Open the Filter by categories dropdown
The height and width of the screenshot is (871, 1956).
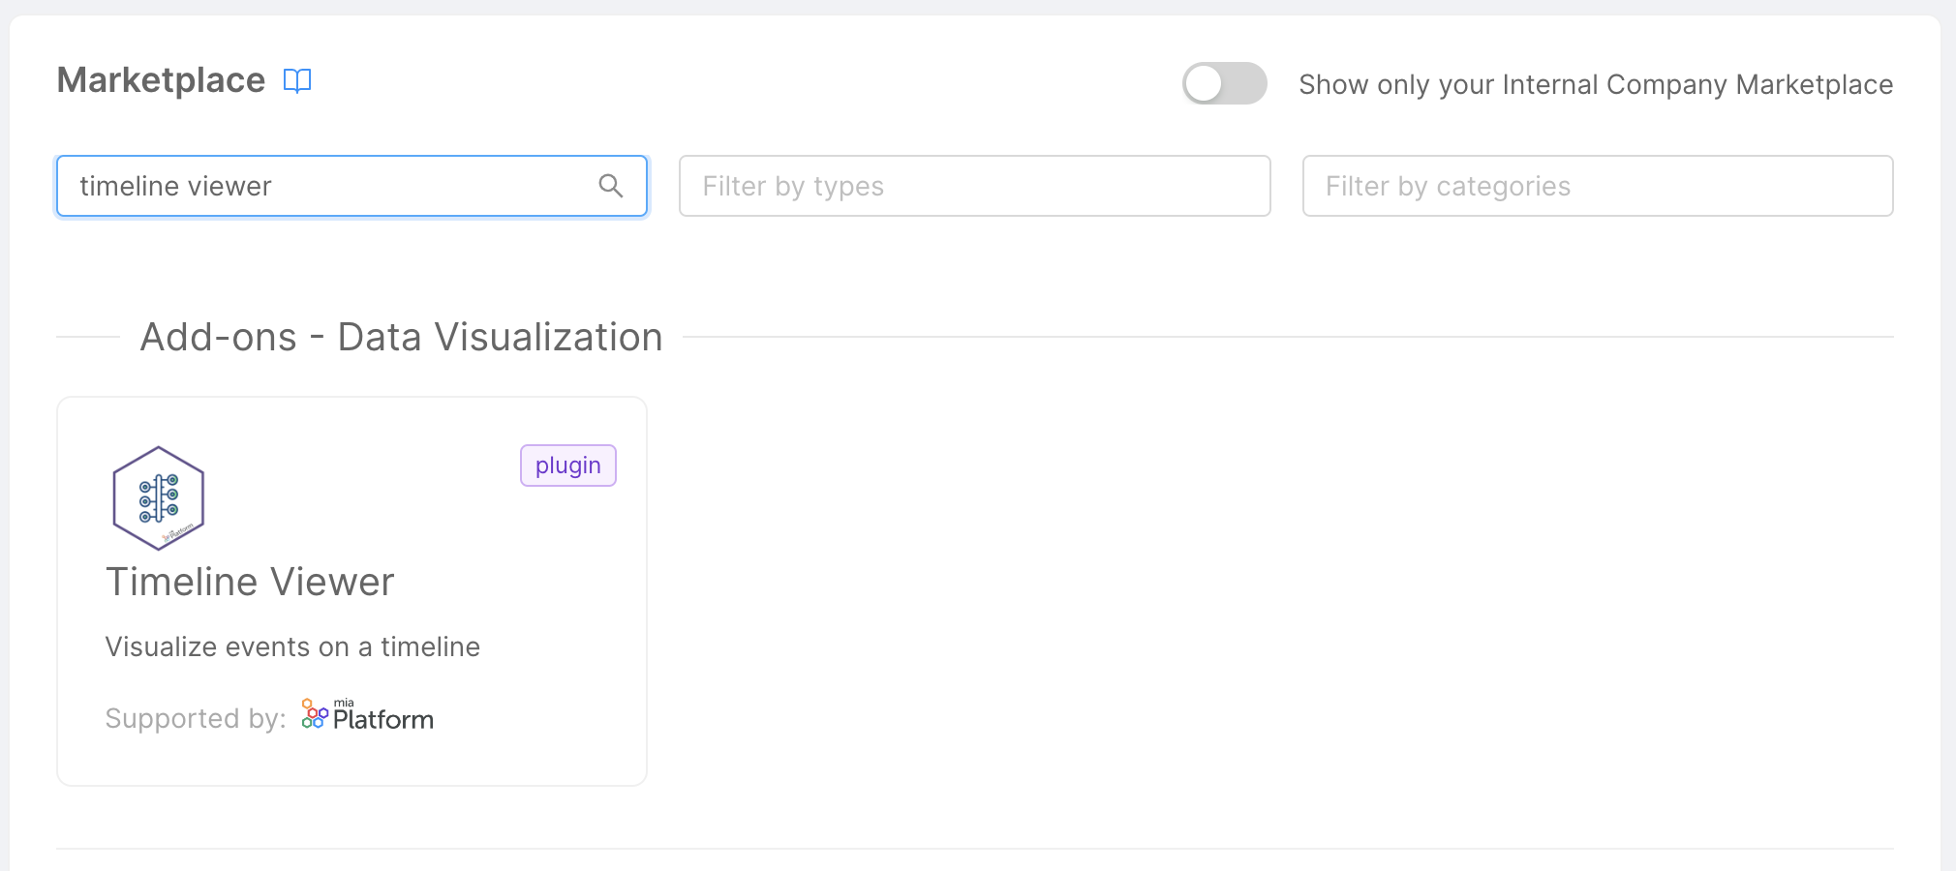point(1597,186)
